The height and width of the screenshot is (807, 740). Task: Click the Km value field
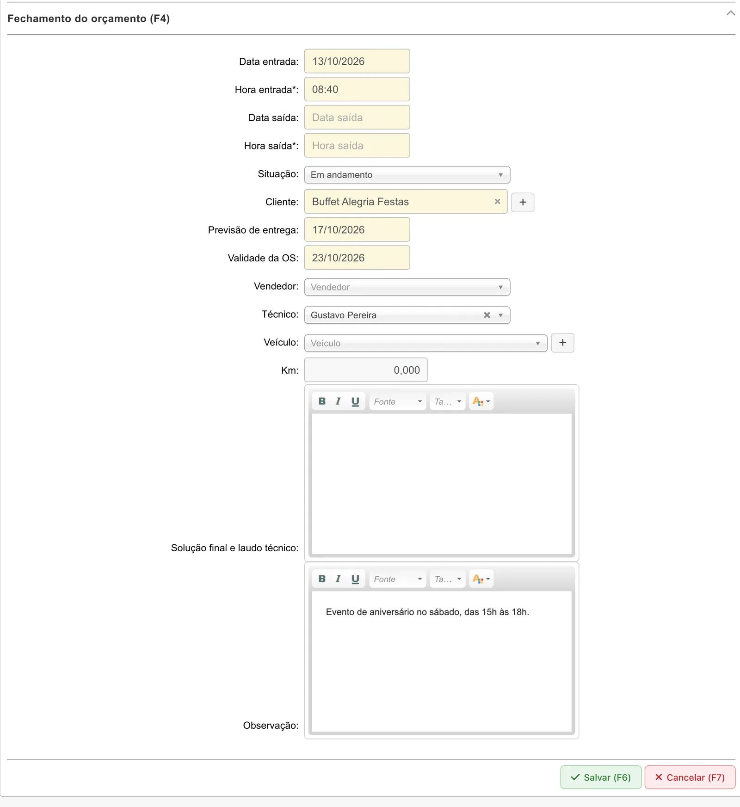366,370
